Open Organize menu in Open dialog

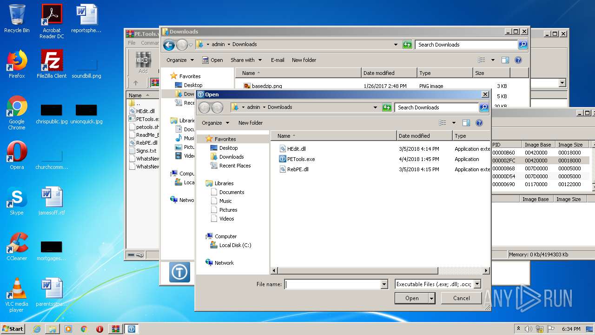tap(215, 123)
